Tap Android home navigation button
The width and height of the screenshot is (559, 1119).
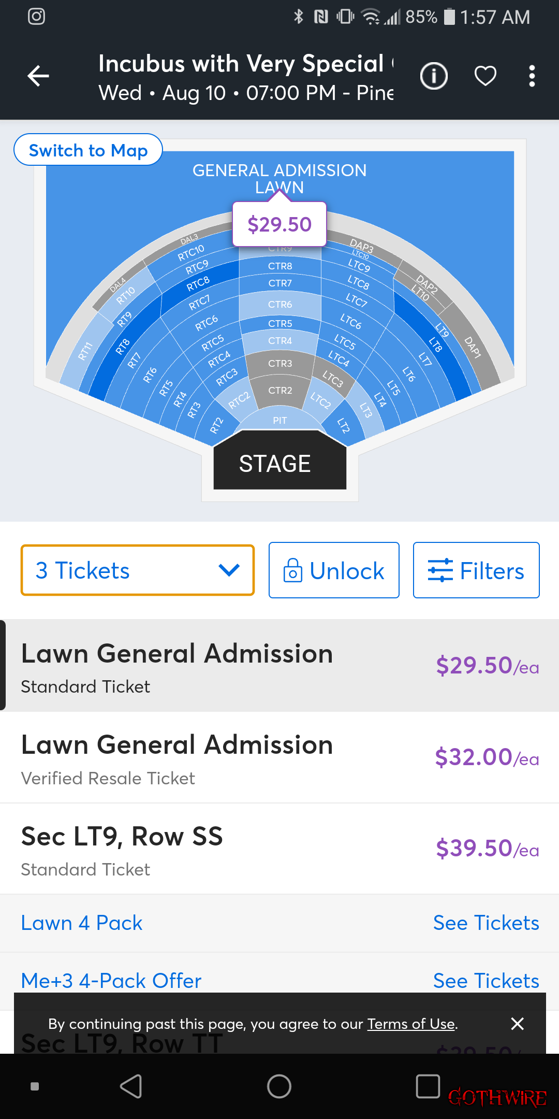tap(279, 1086)
